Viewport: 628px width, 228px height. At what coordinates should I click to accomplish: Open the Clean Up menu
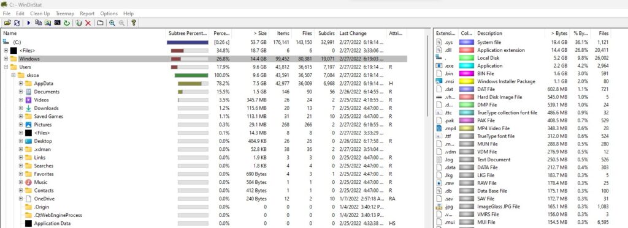point(40,13)
